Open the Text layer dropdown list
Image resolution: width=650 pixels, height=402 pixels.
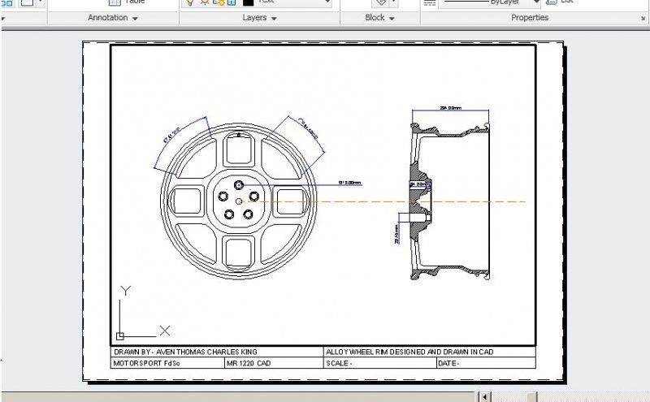[326, 2]
